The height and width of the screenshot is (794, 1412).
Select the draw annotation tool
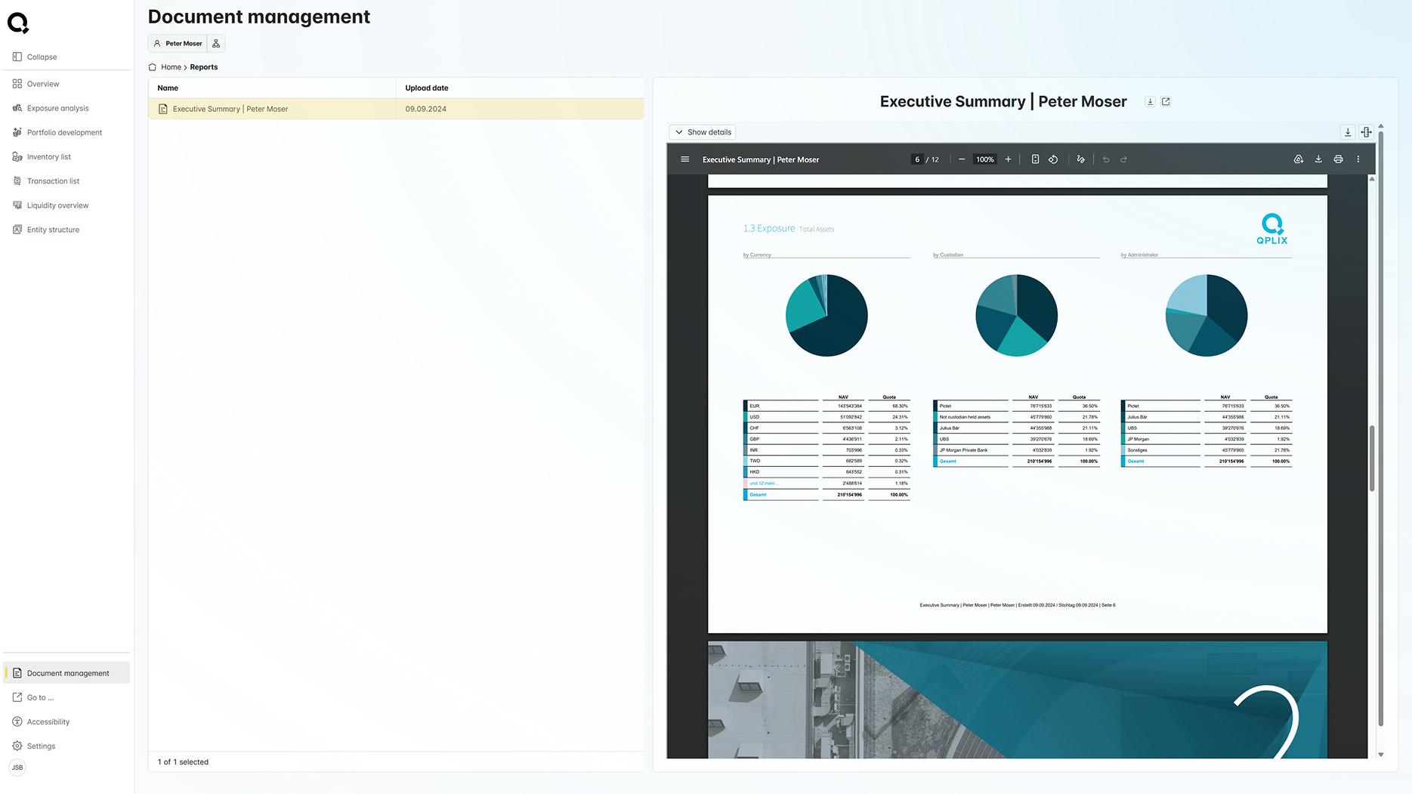1080,159
